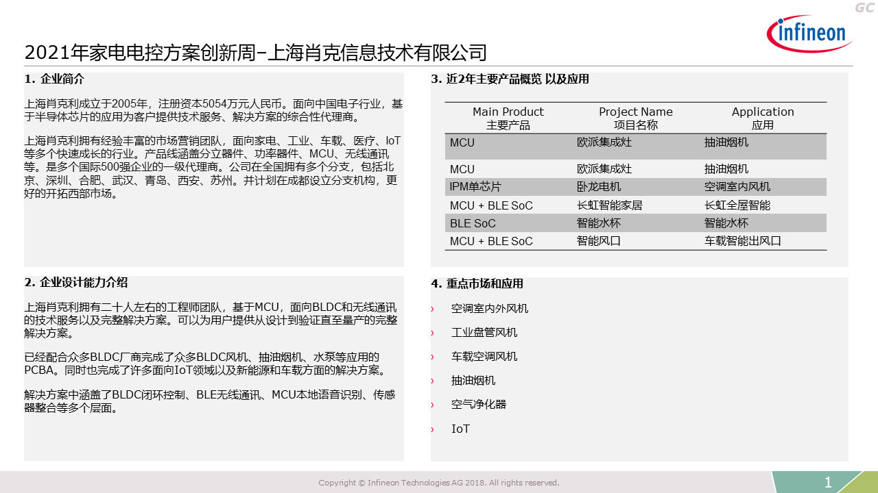Click the heading 3. 近2年主要产品概览 以及应用

pyautogui.click(x=510, y=79)
